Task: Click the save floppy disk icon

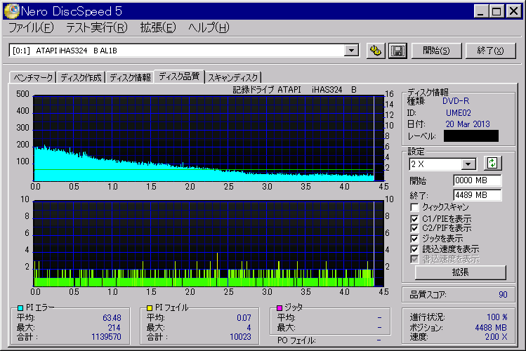Action: pos(397,51)
